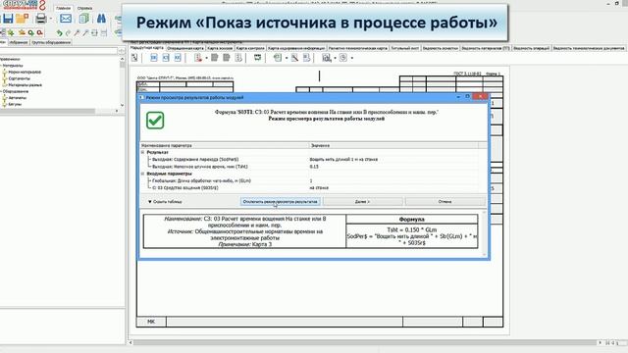This screenshot has height=353, width=628.
Task: Click the Далее > button
Action: [x=362, y=201]
